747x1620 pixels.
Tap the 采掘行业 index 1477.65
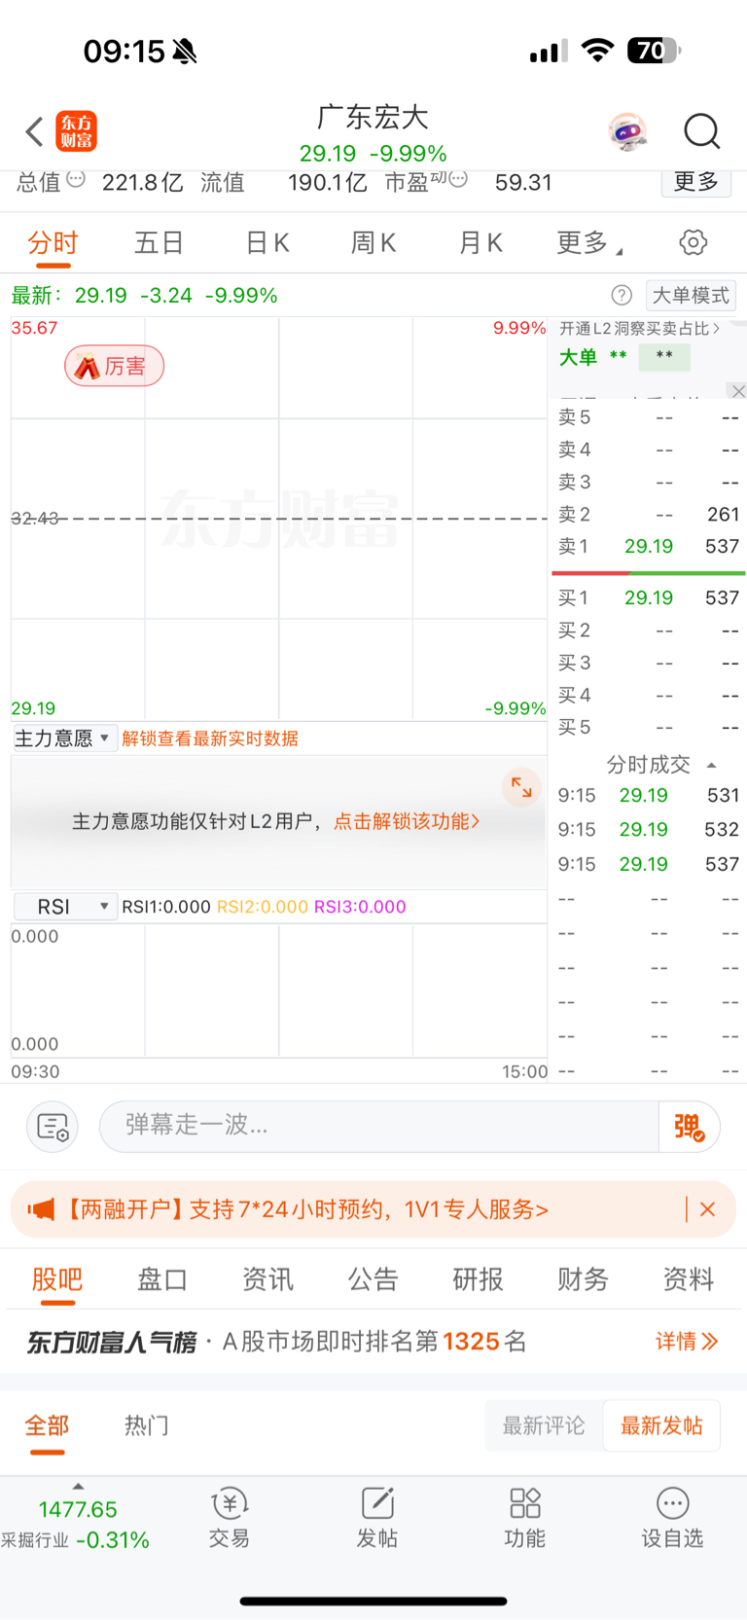pos(78,1510)
